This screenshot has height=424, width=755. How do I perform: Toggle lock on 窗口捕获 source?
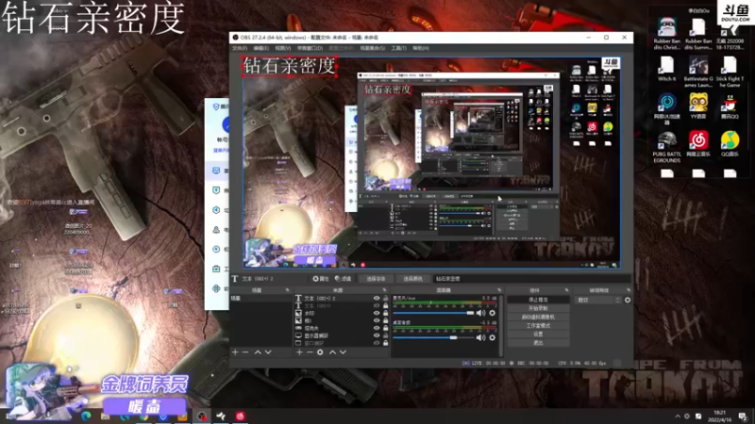pos(386,343)
